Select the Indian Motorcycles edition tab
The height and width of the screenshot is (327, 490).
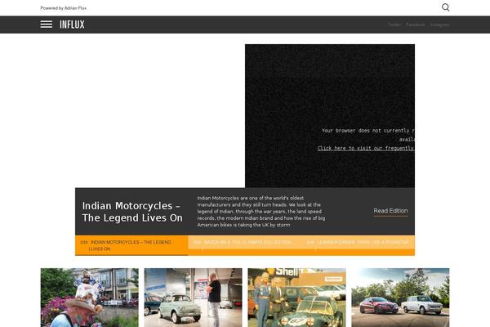coord(131,245)
